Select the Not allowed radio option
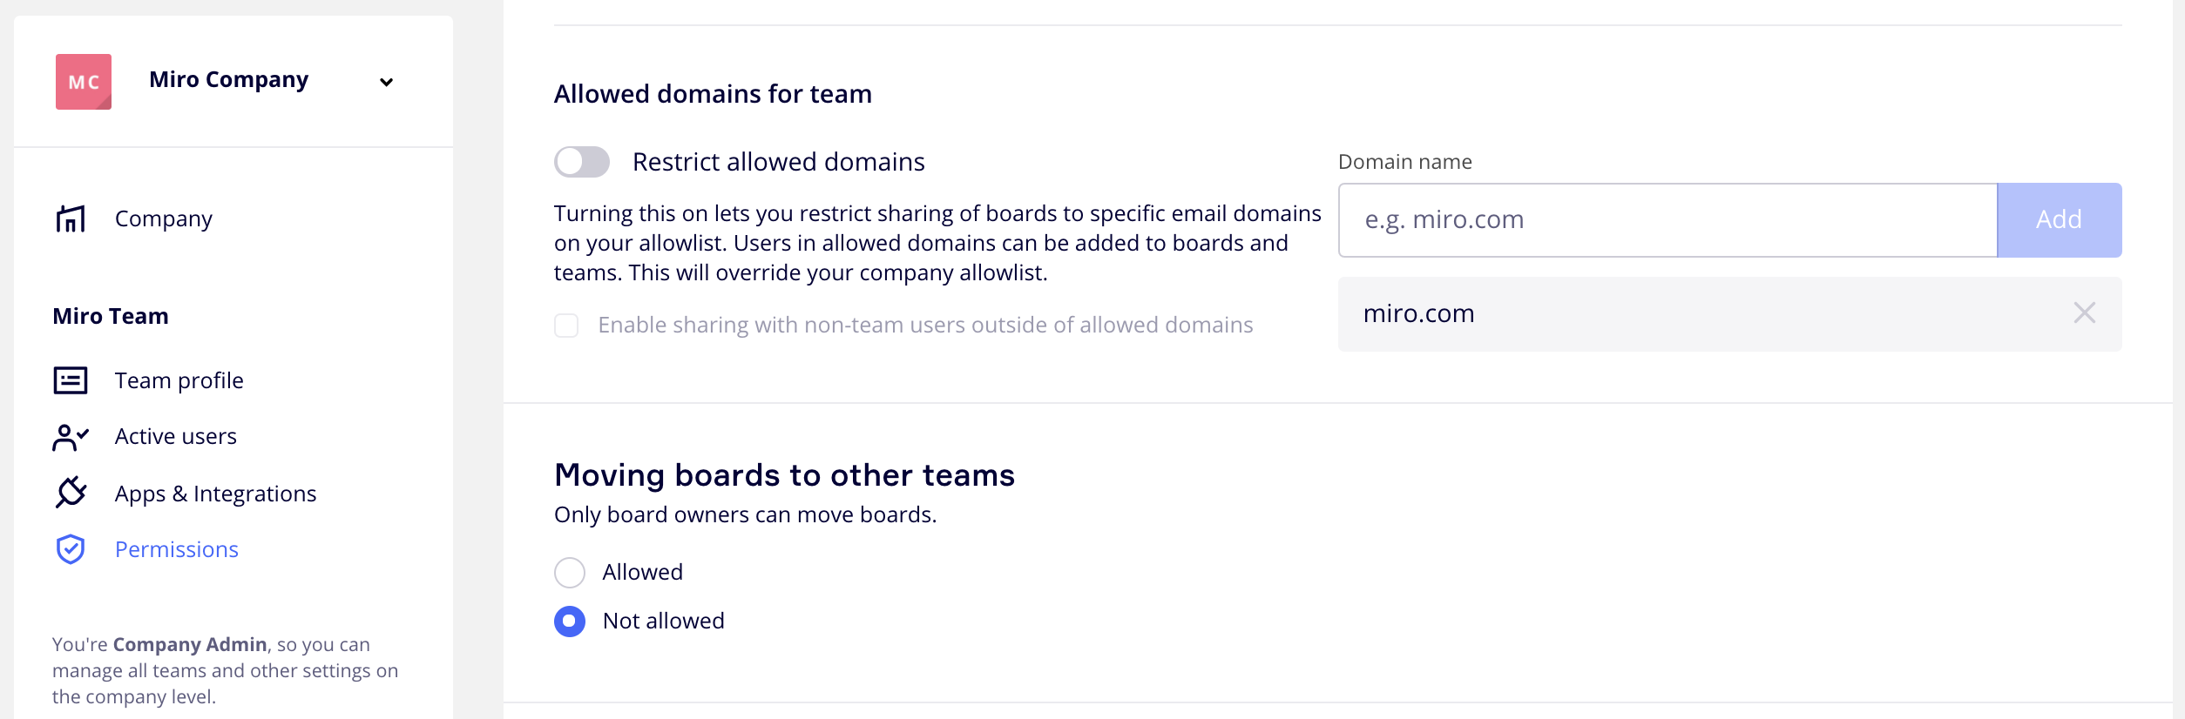Screen dimensions: 2185x719 pos(570,622)
